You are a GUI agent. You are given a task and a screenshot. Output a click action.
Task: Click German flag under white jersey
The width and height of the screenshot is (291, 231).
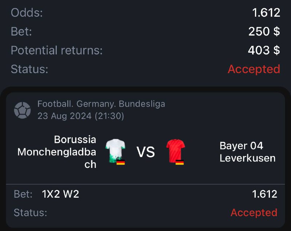pos(120,162)
